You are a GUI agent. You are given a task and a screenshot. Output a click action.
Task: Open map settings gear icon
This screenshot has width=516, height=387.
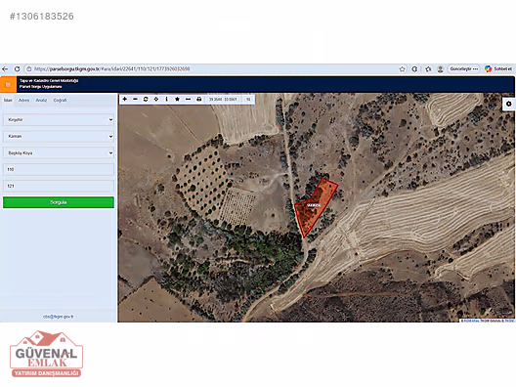point(509,104)
